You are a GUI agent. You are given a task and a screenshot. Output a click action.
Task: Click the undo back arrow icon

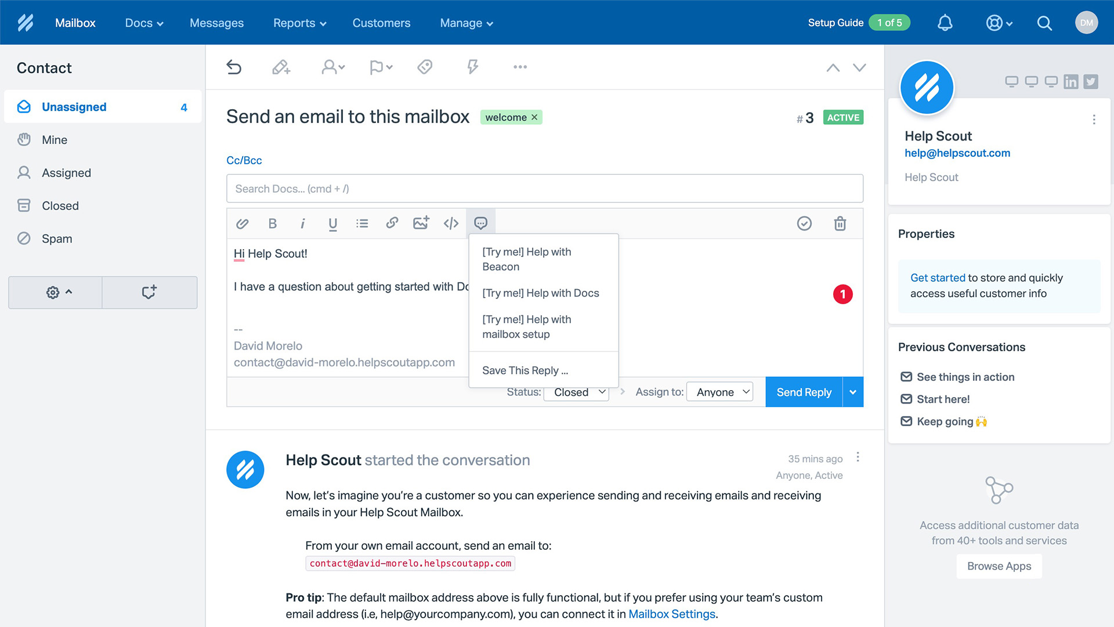pos(234,67)
